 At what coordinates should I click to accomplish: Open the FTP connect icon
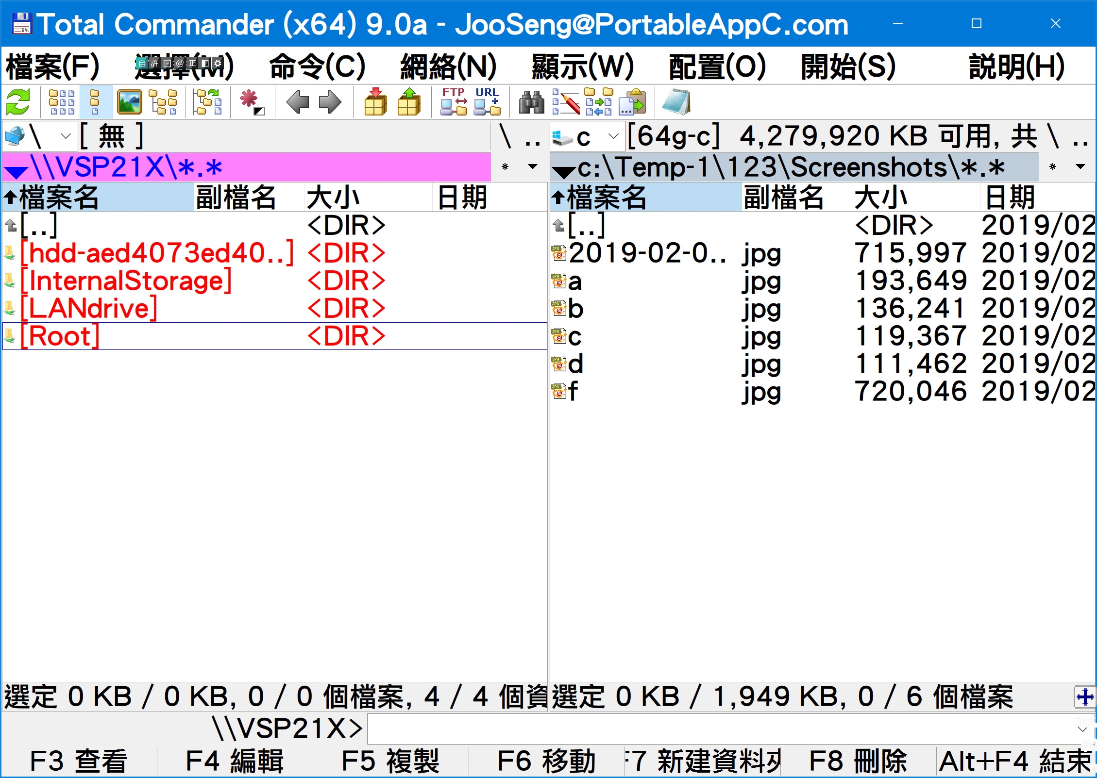coord(454,102)
